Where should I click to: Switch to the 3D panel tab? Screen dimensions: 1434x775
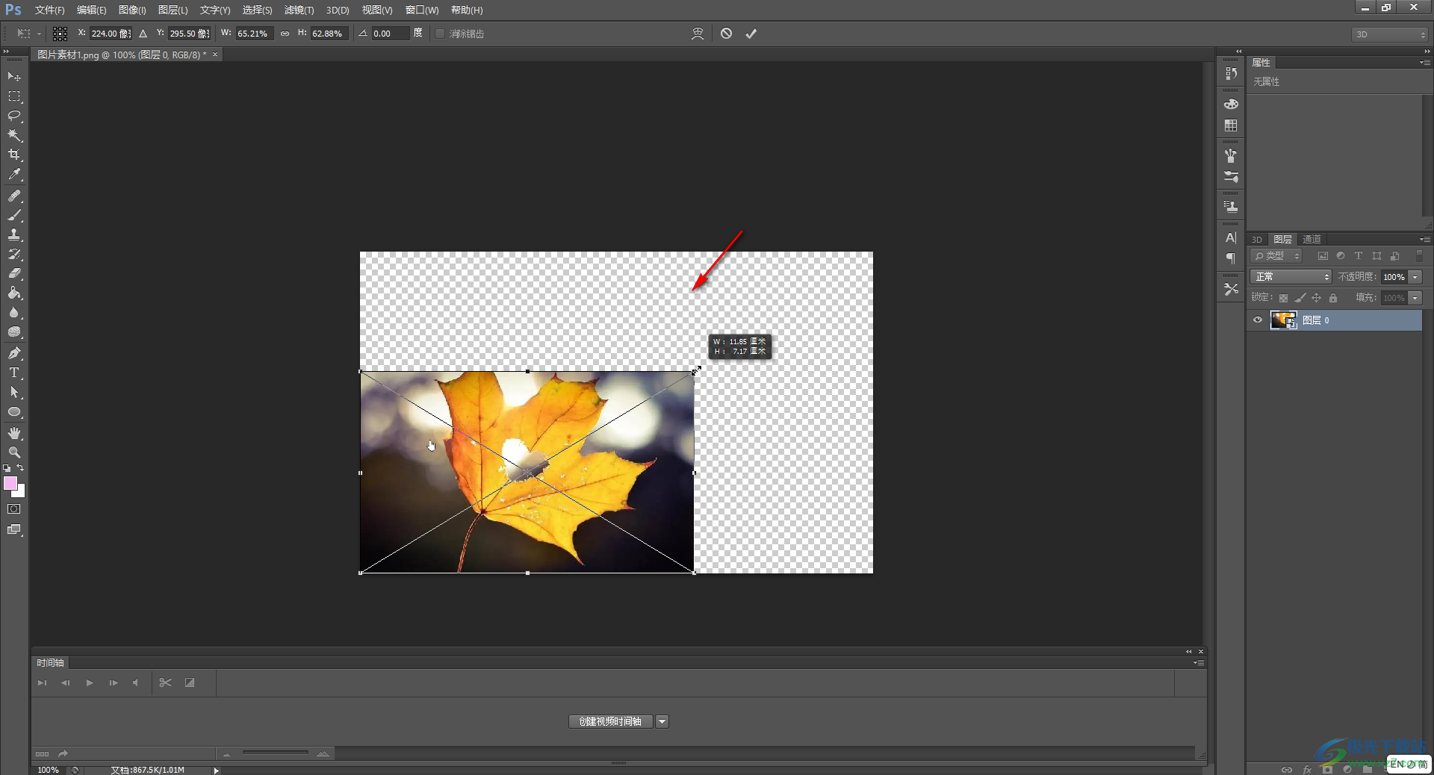pos(1257,240)
